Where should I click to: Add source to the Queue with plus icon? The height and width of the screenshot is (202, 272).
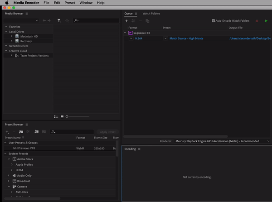pos(126,21)
